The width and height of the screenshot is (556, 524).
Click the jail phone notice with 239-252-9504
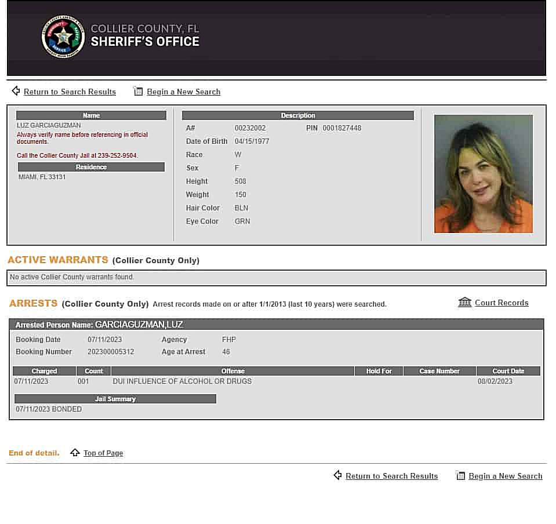click(77, 156)
